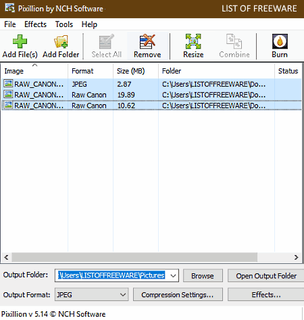
Task: Select the row with size 19.89
Action: 151,95
